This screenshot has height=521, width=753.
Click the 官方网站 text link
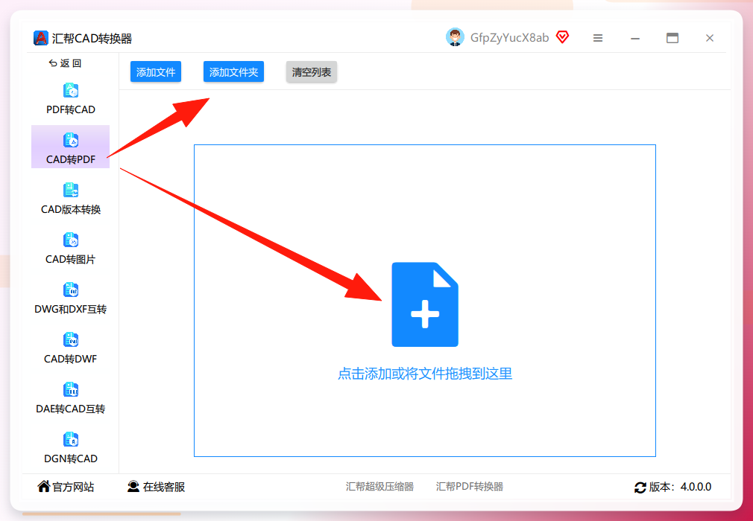tap(73, 487)
